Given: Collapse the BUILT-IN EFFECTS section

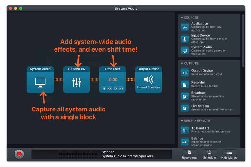Looking at the screenshot, I should [x=182, y=121].
